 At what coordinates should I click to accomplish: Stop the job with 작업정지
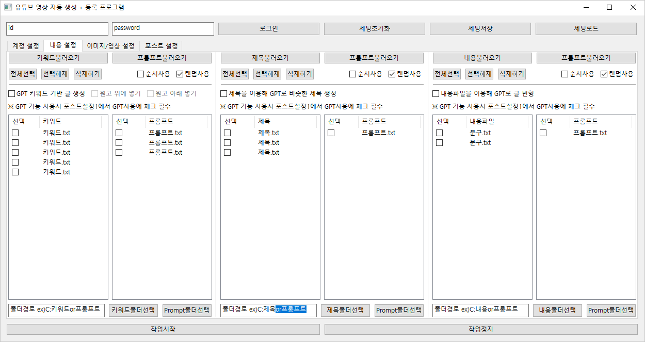[x=481, y=329]
